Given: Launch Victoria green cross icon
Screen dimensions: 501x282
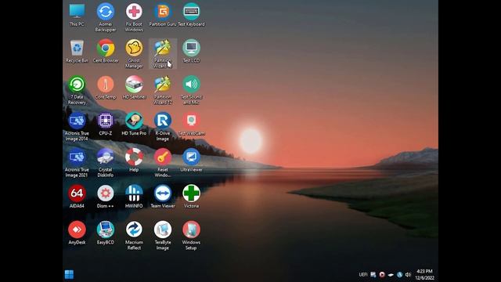Looking at the screenshot, I should click(x=191, y=197).
